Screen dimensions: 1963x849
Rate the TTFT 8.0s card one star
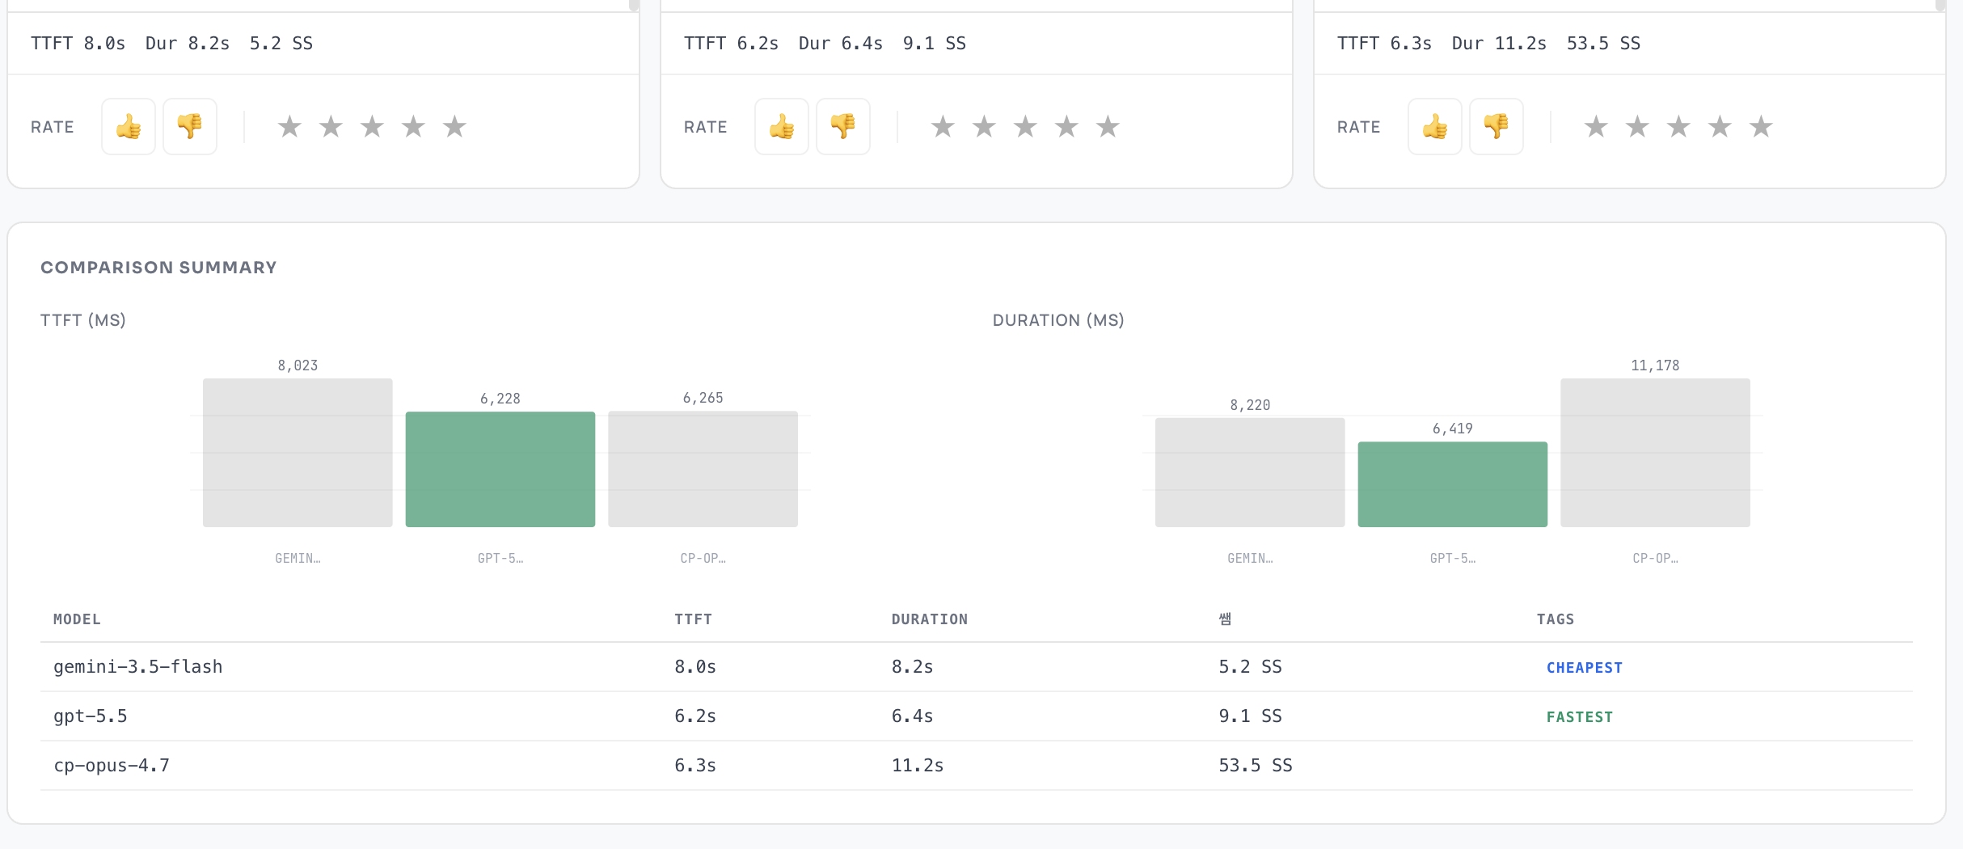(x=289, y=126)
